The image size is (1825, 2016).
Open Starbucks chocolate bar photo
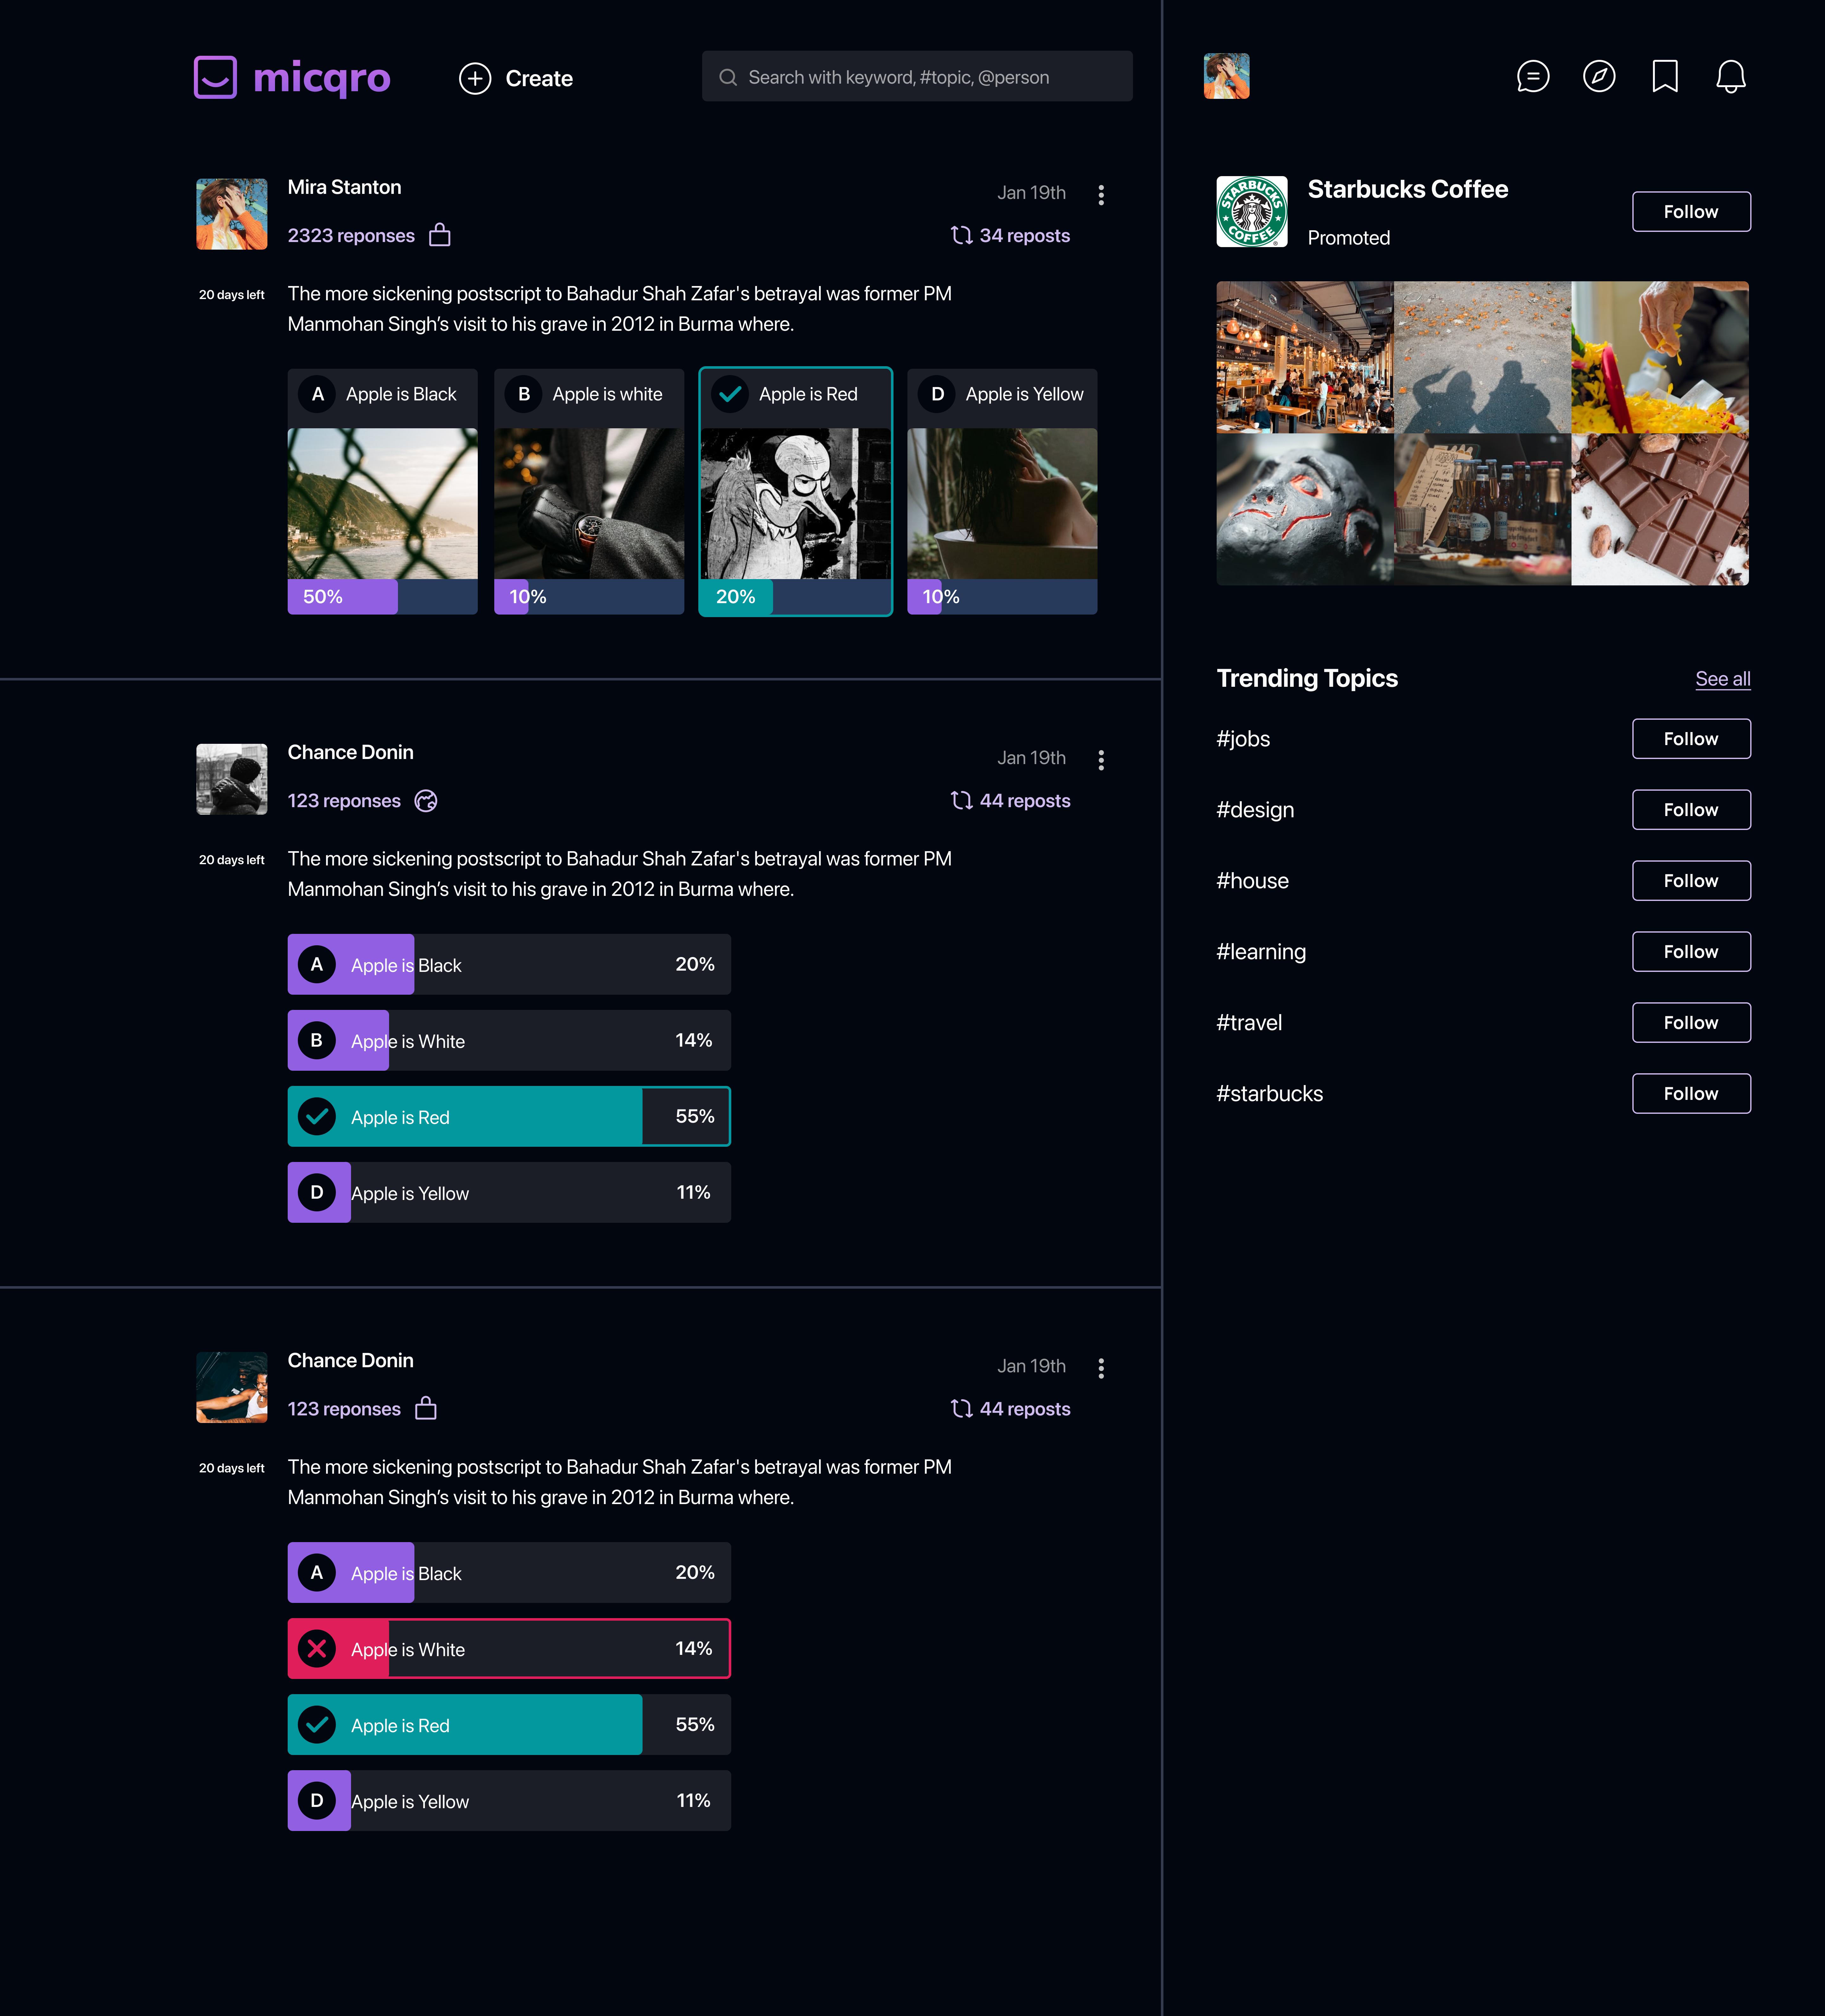(1660, 509)
